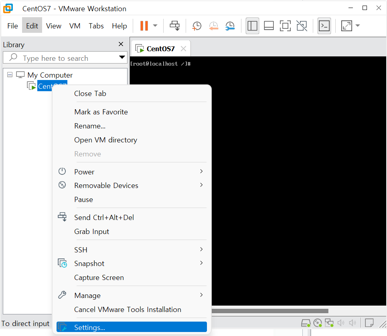
Task: Click the Pause VM toolbar icon
Action: 144,26
